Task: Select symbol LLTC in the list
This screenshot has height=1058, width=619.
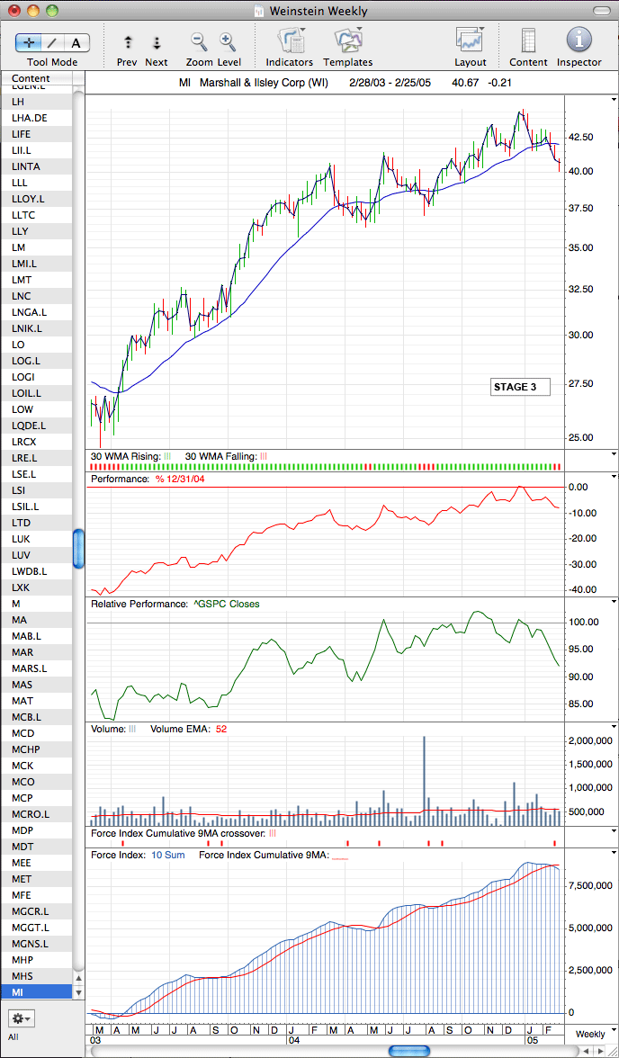Action: tap(37, 214)
